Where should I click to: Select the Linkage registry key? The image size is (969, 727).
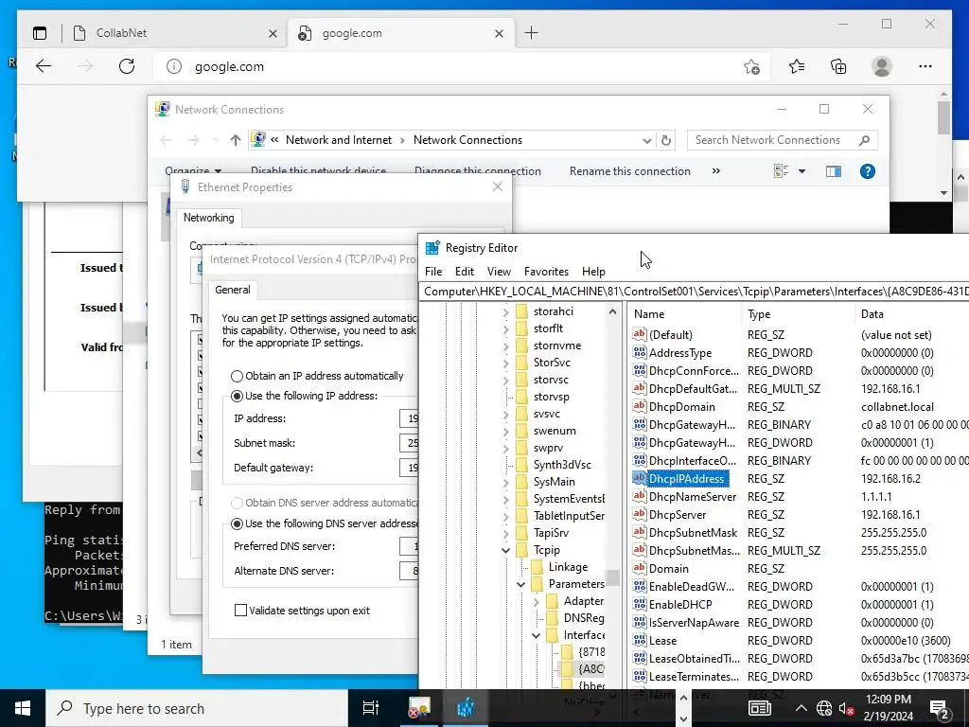pyautogui.click(x=568, y=567)
